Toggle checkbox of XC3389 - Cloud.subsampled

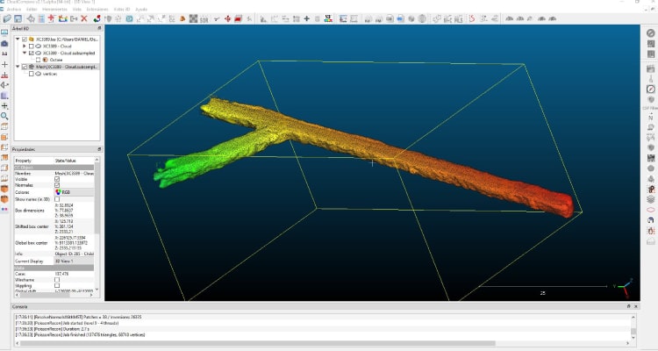pyautogui.click(x=31, y=53)
